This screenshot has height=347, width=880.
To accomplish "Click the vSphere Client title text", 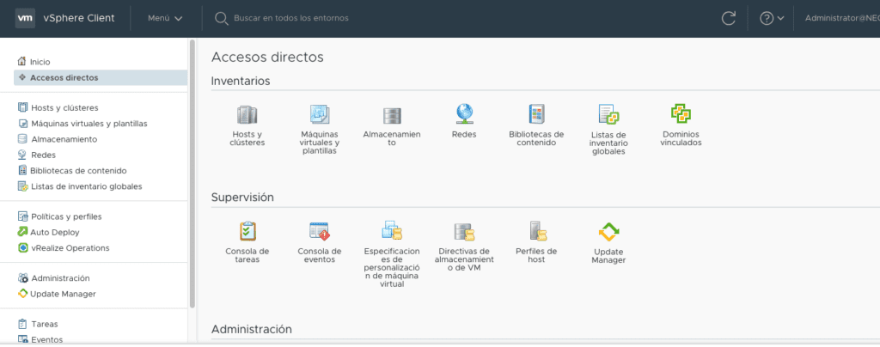I will pos(78,18).
